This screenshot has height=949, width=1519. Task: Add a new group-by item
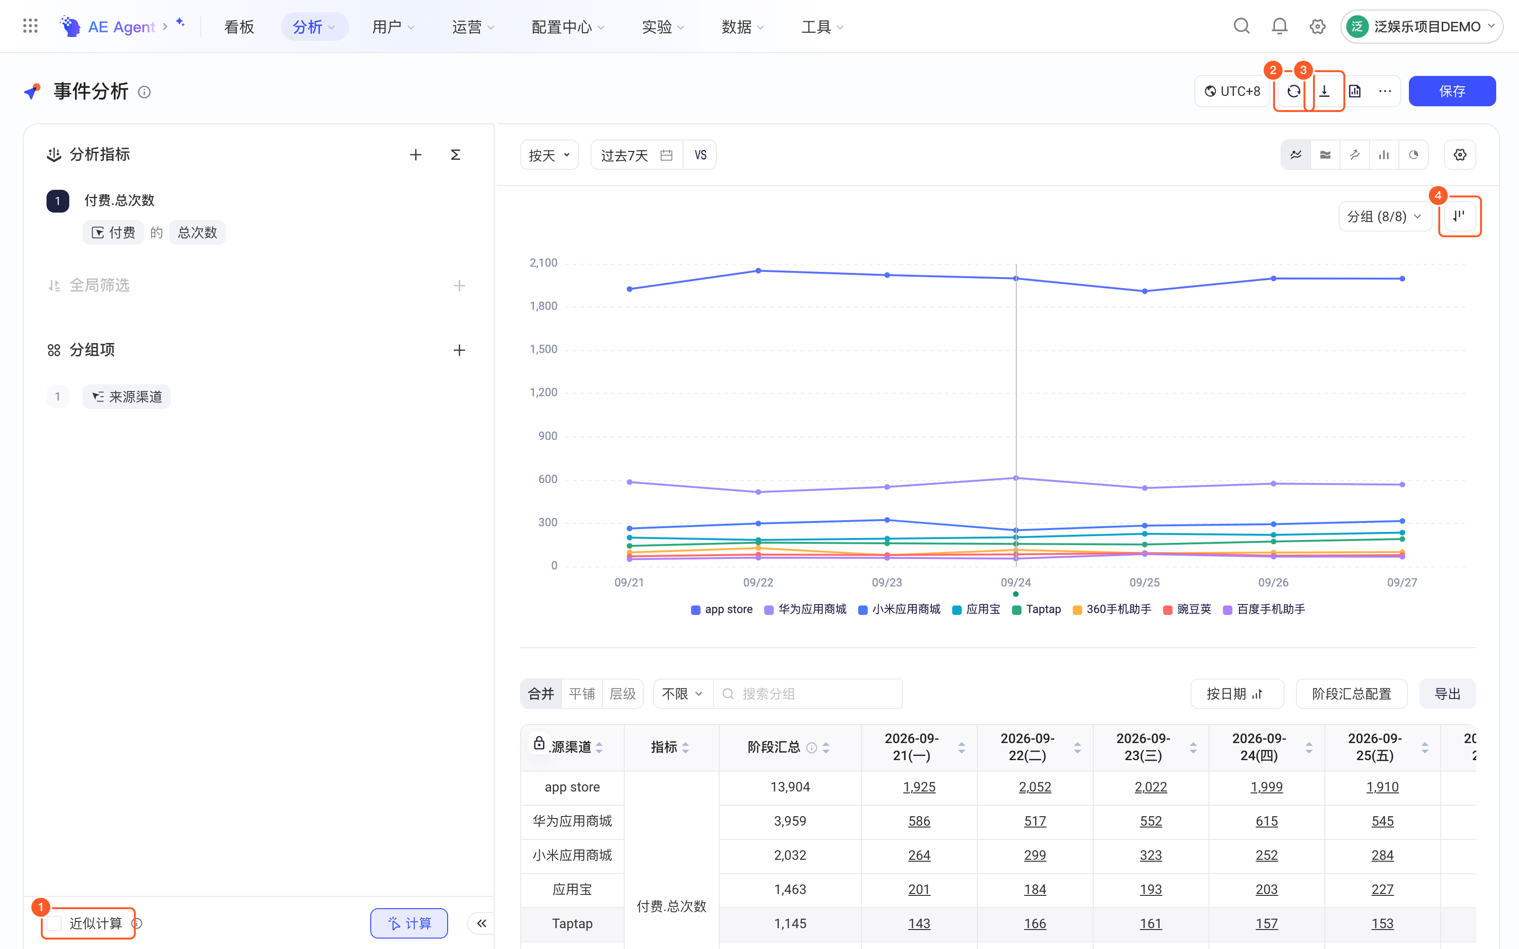pyautogui.click(x=459, y=350)
